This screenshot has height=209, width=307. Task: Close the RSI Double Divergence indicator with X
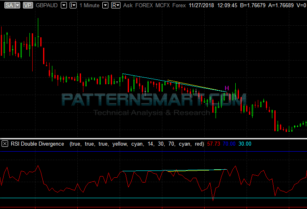[5, 144]
